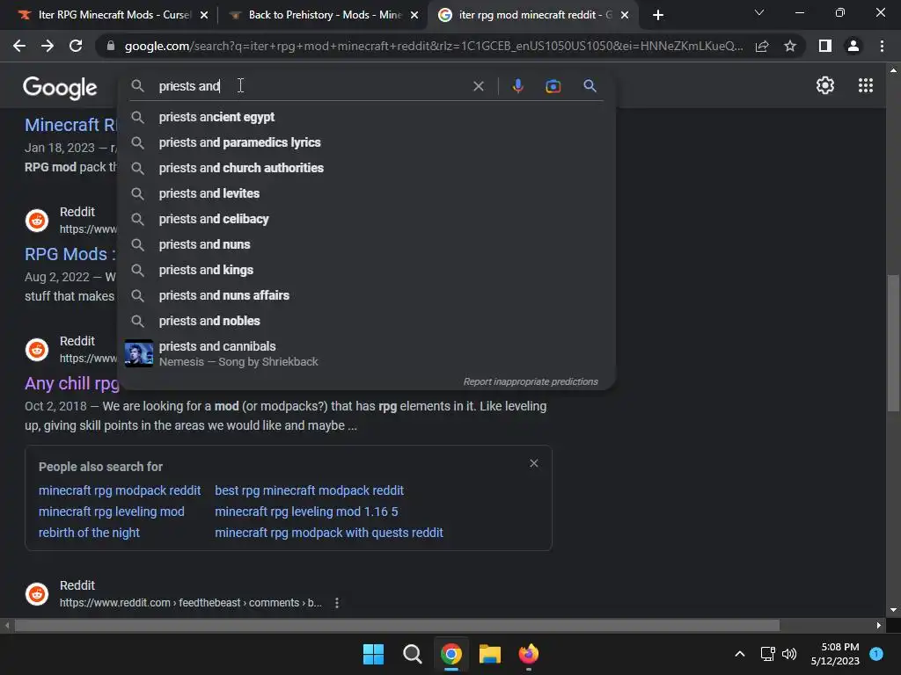The width and height of the screenshot is (901, 675).
Task: Open the Windows Start menu
Action: coord(373,654)
